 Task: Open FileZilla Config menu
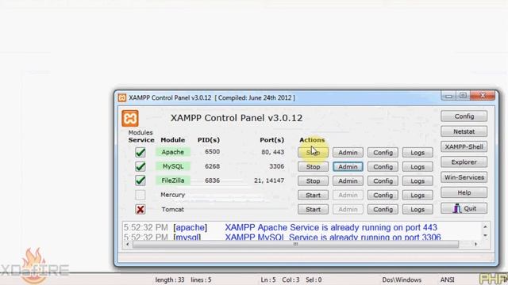coord(383,181)
